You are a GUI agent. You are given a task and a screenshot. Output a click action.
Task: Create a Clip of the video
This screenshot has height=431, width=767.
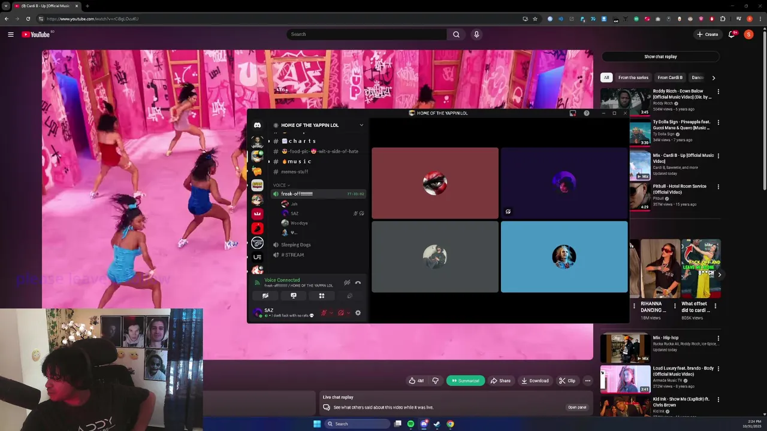click(x=567, y=381)
